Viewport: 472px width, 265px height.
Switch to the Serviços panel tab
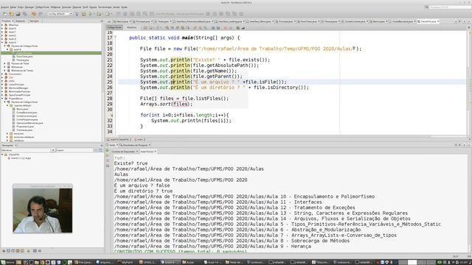tap(35, 21)
